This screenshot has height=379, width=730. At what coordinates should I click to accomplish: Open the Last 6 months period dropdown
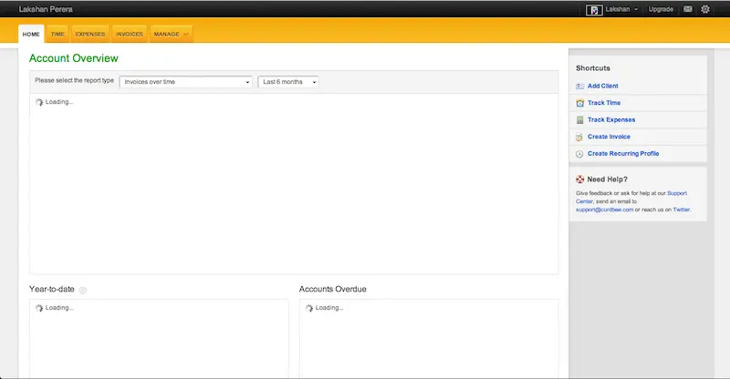coord(288,82)
